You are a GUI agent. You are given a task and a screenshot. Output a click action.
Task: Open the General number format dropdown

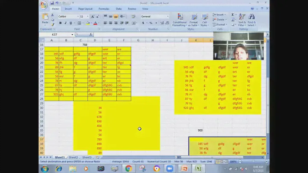click(167, 17)
